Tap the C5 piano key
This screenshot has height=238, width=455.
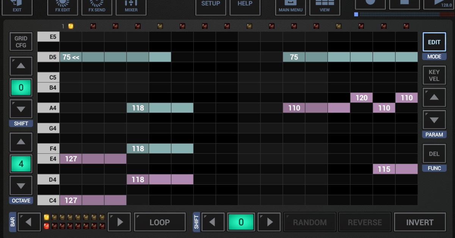[x=48, y=77]
